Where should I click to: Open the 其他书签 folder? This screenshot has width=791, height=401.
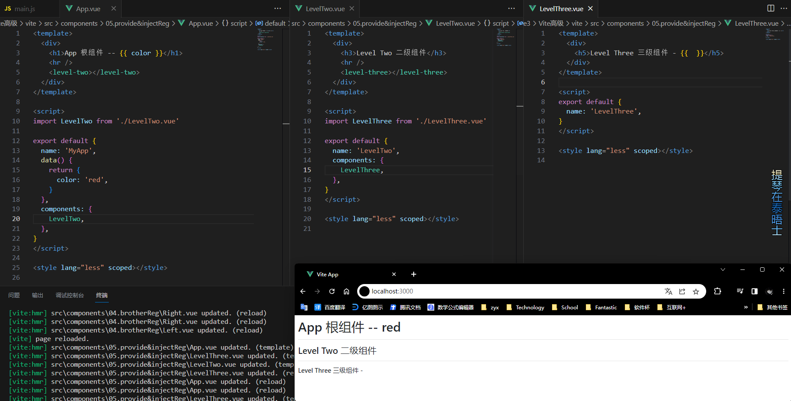coord(773,307)
